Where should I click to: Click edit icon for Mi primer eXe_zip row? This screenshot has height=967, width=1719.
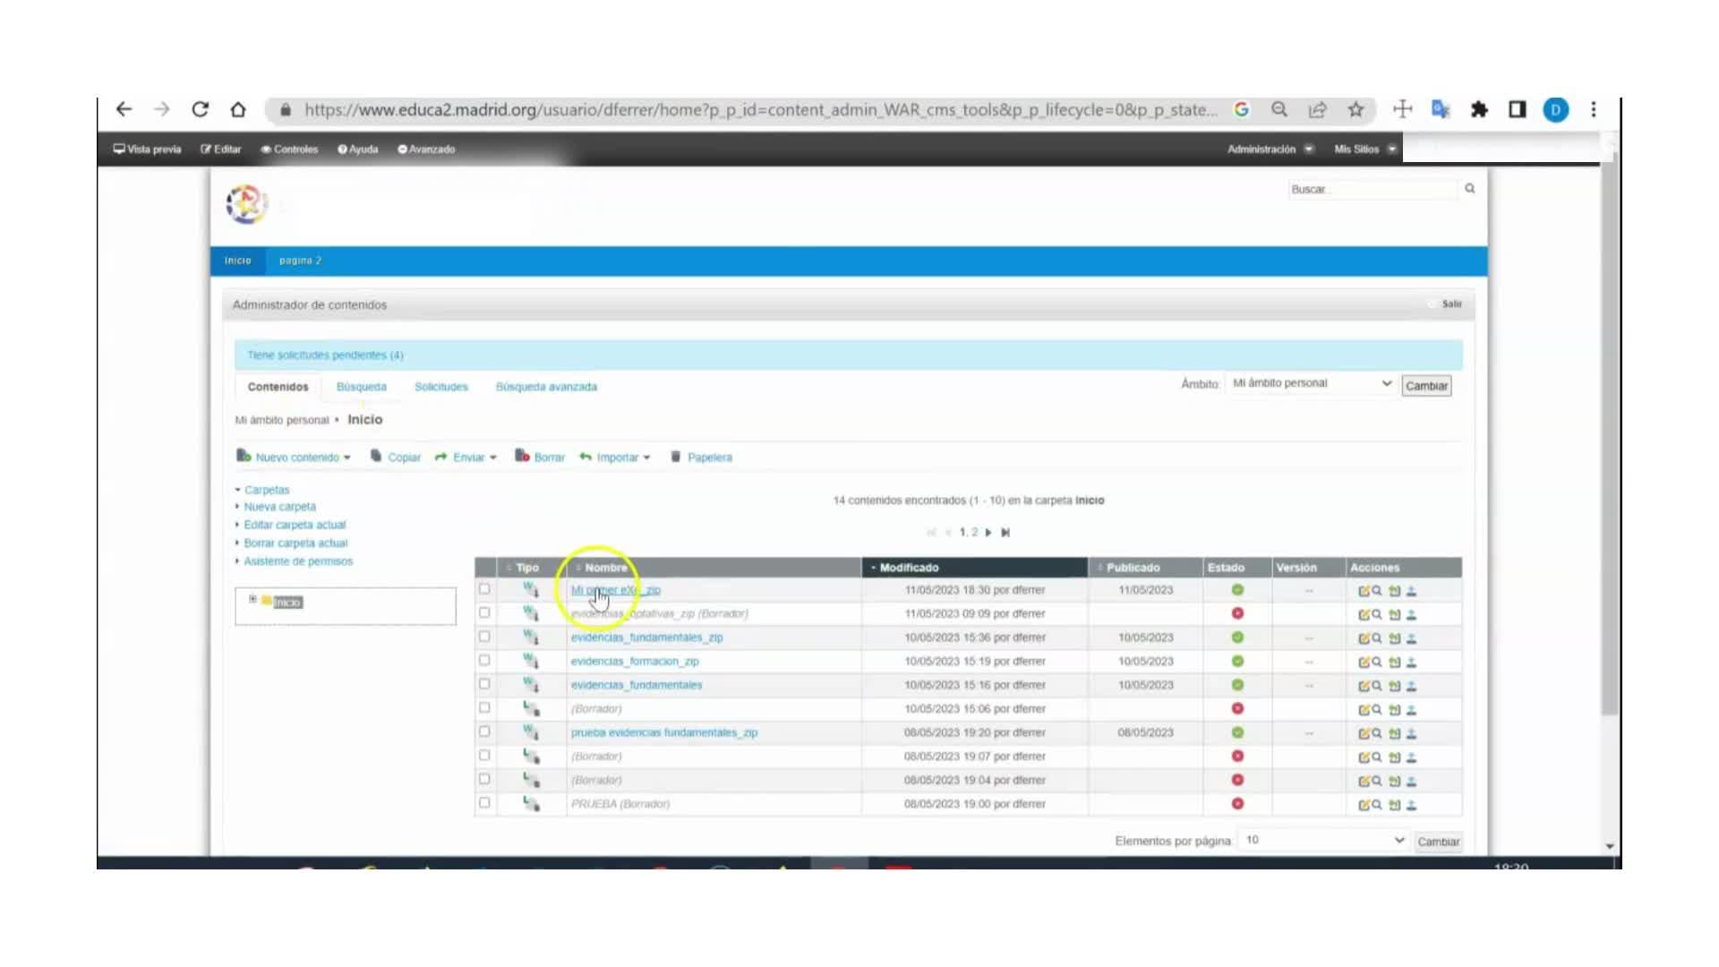pyautogui.click(x=1364, y=591)
